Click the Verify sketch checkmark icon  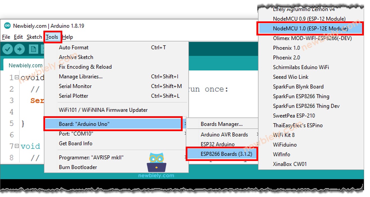tap(8, 49)
